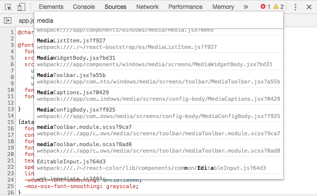Click the yellow warning count indicator
317x196 pixels.
tap(278, 7)
